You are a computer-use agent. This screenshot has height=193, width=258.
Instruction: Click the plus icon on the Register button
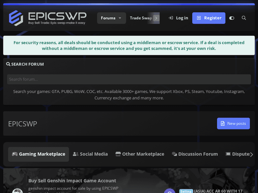(x=199, y=18)
